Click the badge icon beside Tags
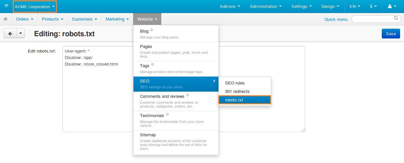Image resolution: width=404 pixels, height=163 pixels. pos(153,65)
